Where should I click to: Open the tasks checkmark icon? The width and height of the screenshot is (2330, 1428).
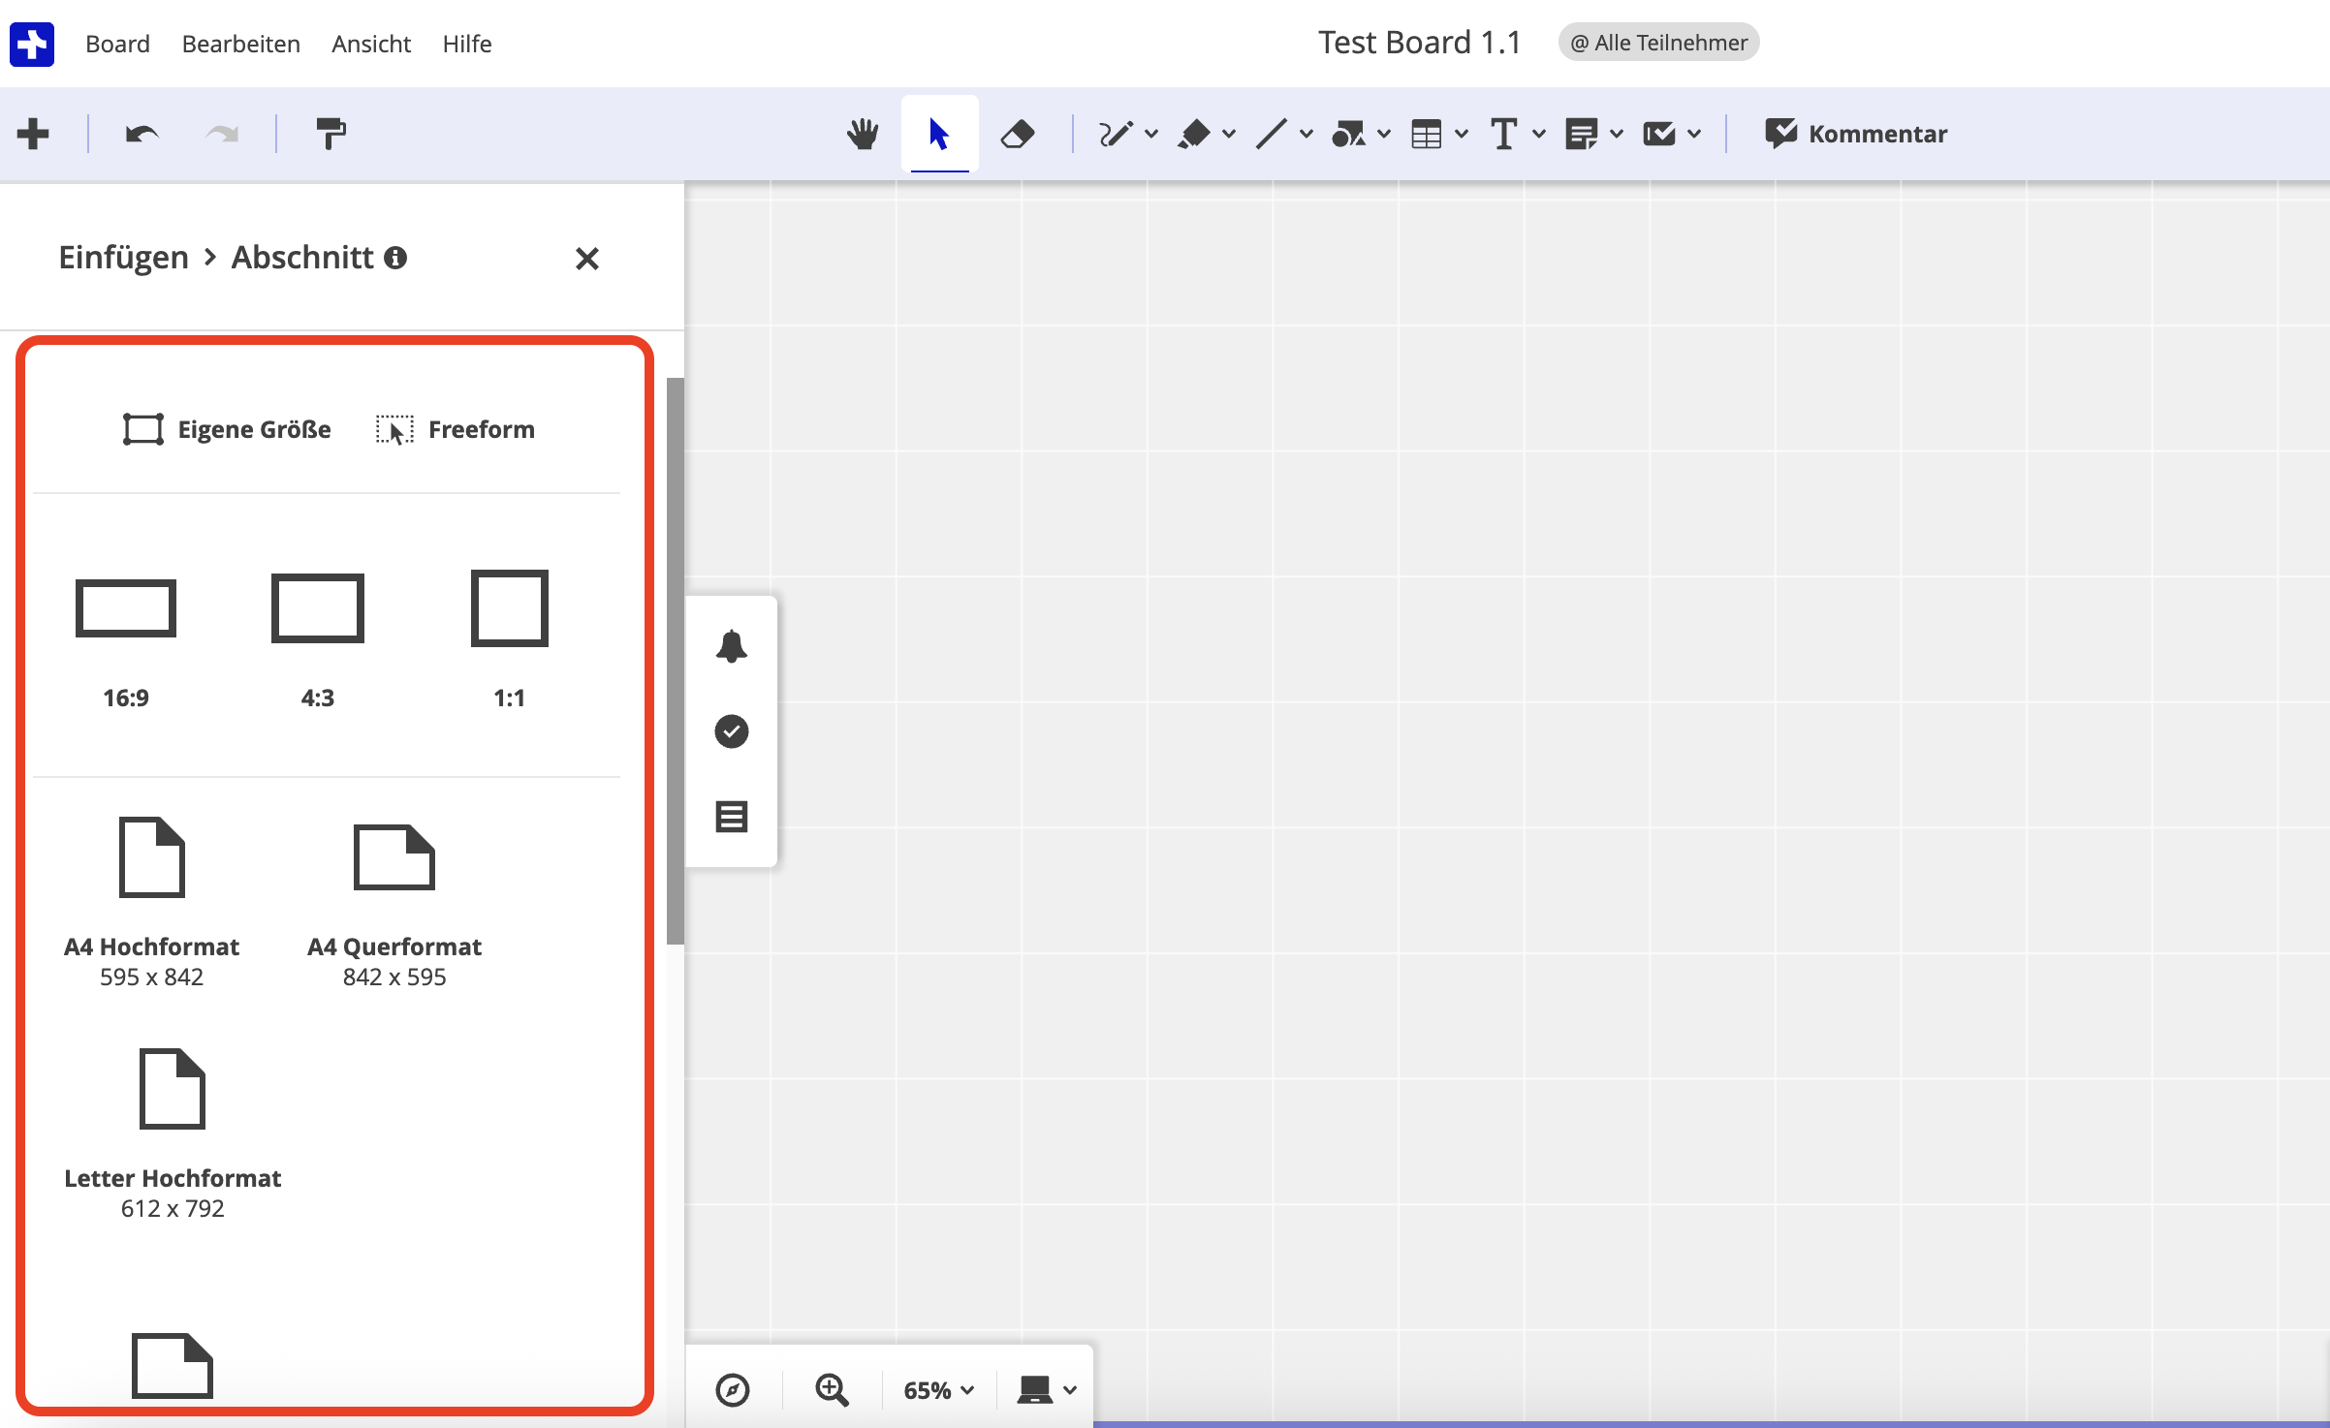pos(732,731)
